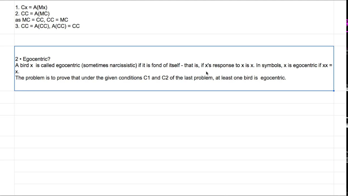348x196 pixels.
Task: Click the 'C1' term in the problem sentence
Action: (x=147, y=78)
